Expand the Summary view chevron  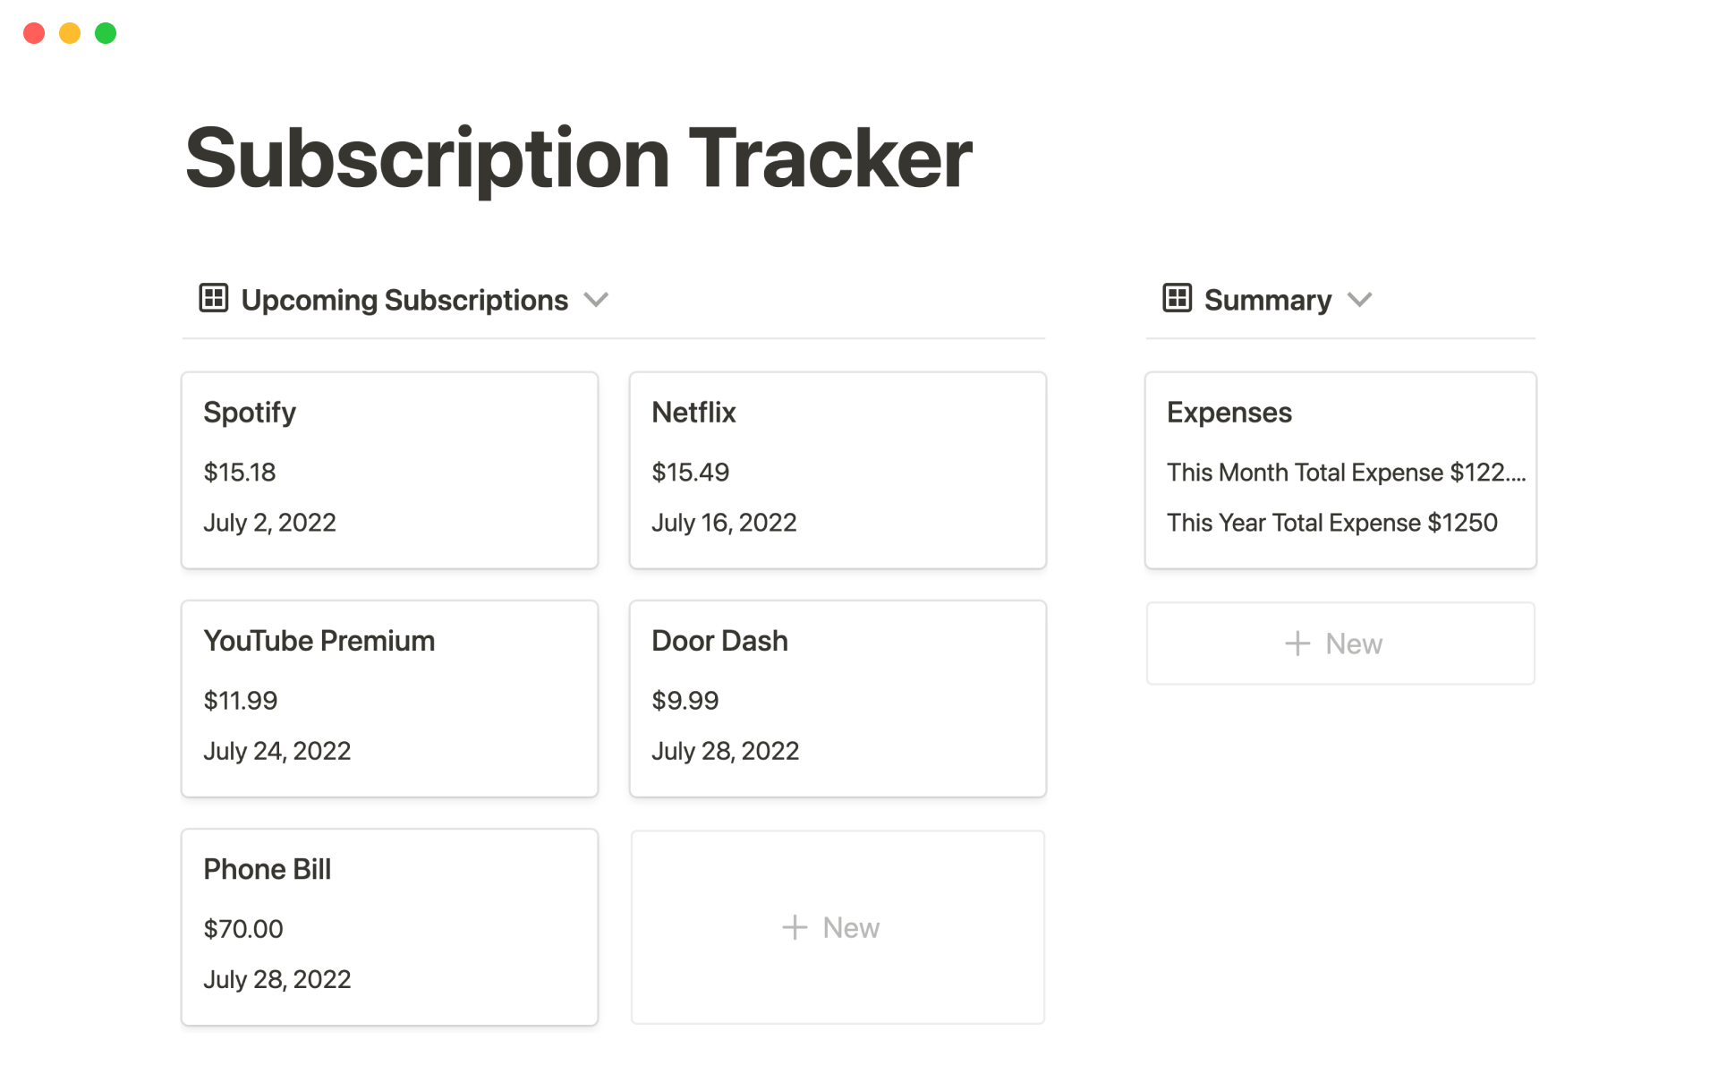pos(1359,300)
